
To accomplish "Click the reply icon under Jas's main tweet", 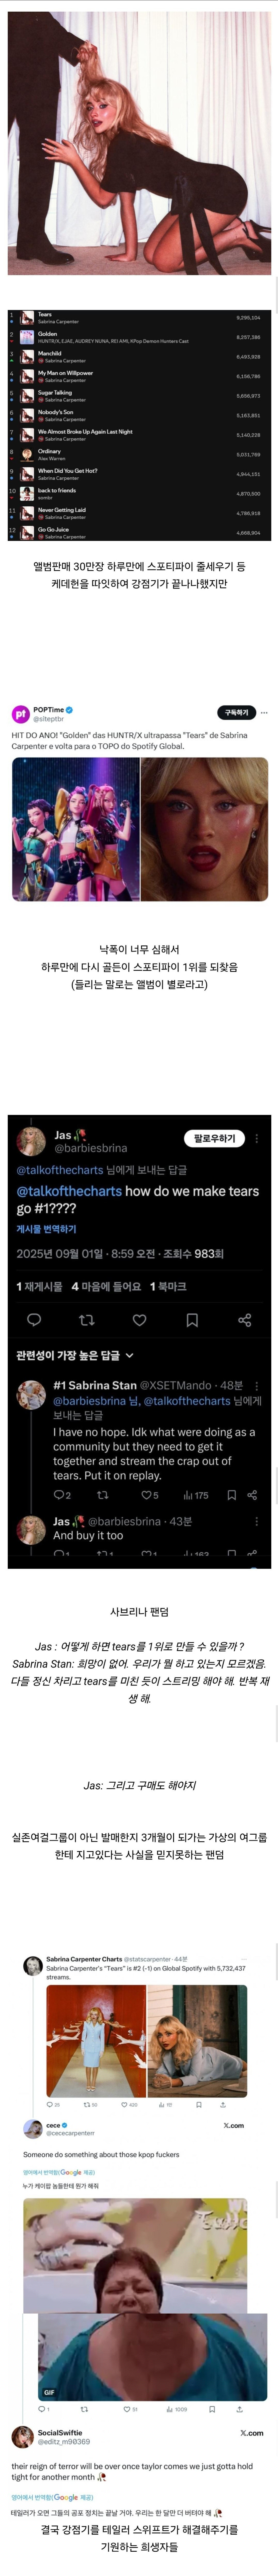I will click(x=34, y=1320).
